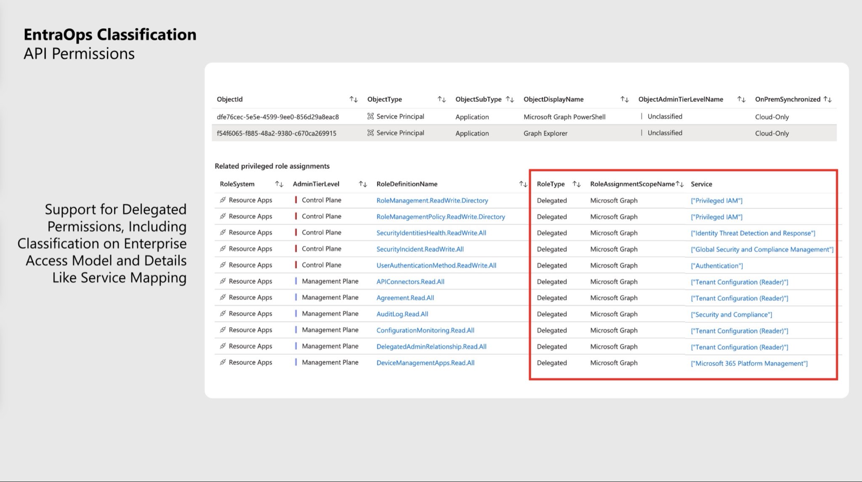Select the Graph Explorer row
The height and width of the screenshot is (482, 862).
(545, 133)
